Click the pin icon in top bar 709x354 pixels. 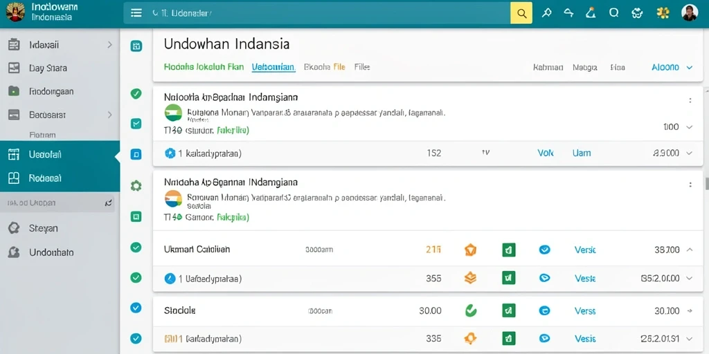(547, 13)
